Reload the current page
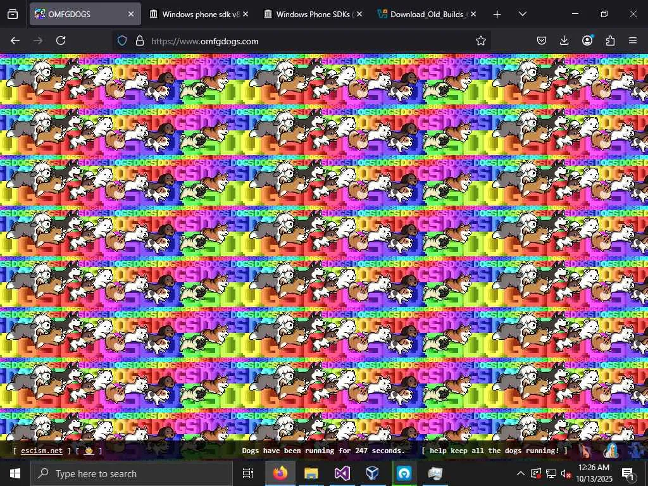648x486 pixels. coord(61,40)
